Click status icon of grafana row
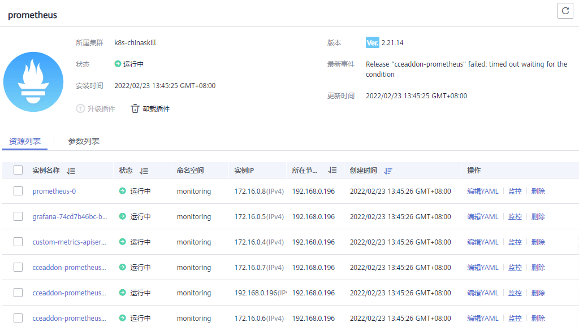The image size is (579, 327). 123,216
